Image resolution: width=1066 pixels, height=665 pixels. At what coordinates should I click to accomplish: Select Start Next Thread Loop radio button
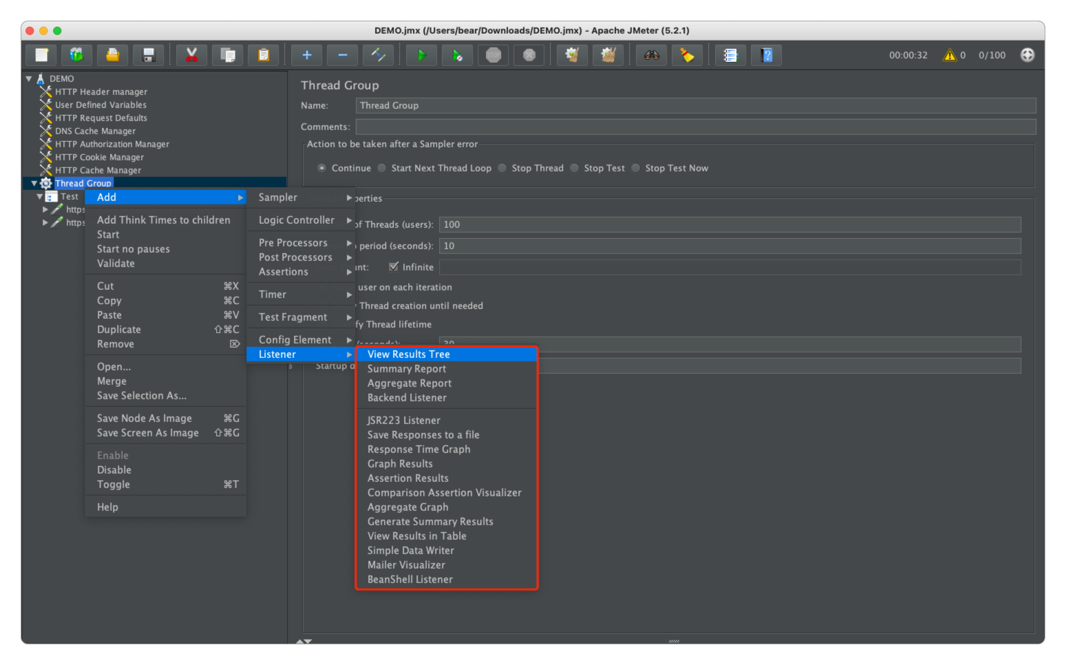point(382,168)
